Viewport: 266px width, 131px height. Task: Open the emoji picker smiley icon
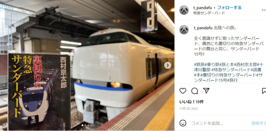(x=183, y=123)
